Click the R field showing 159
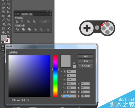The width and height of the screenshot is (135, 108). click(72, 84)
